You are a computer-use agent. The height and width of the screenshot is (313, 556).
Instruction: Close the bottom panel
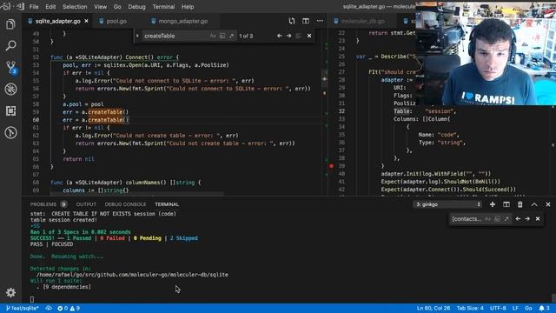point(548,204)
